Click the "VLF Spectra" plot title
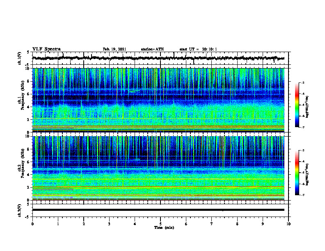325x251 pixels. 46,49
